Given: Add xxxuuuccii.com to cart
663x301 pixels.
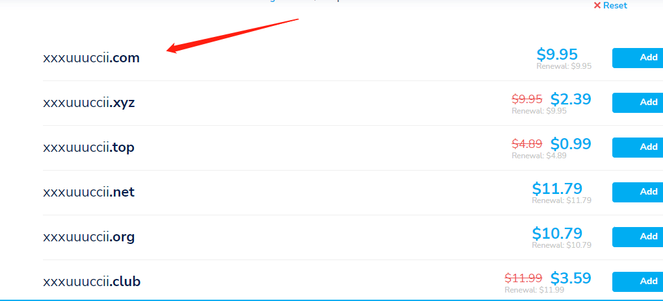Looking at the screenshot, I should 638,58.
